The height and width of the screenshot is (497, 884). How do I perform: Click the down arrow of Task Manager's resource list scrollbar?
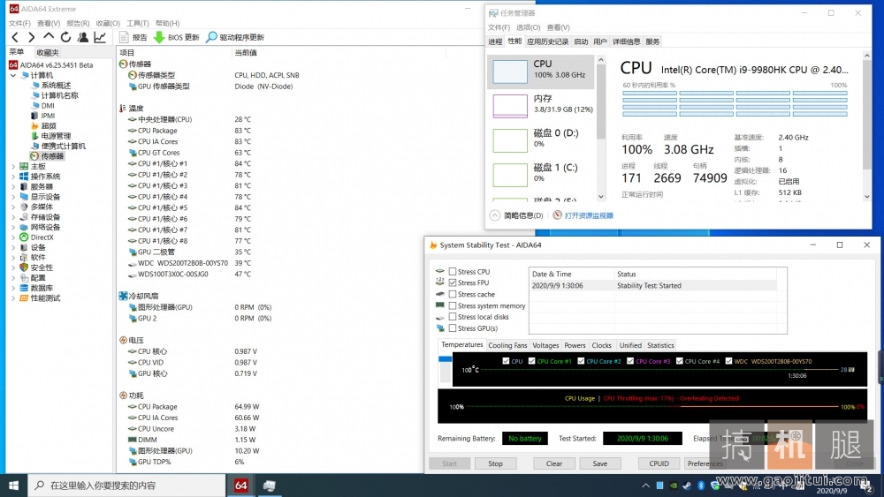click(601, 197)
